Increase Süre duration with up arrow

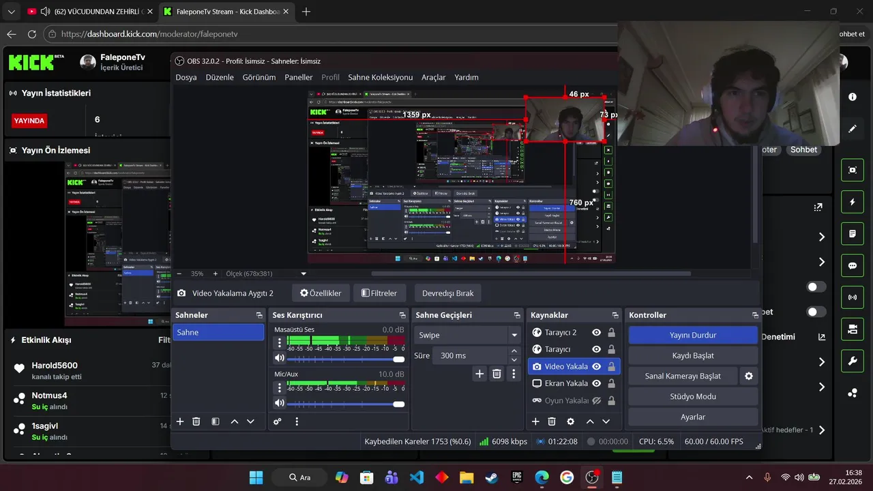coord(514,351)
